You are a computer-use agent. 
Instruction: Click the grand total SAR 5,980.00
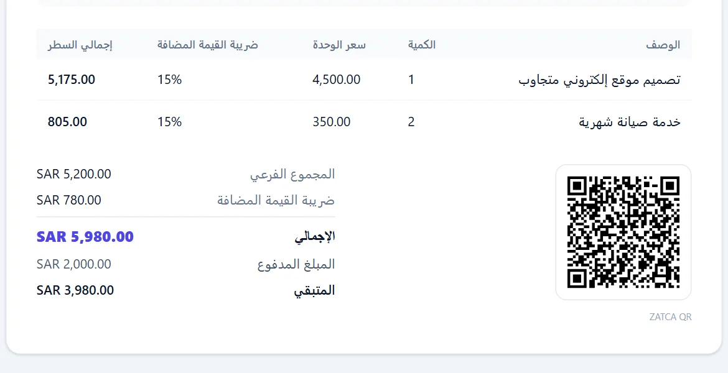point(85,237)
